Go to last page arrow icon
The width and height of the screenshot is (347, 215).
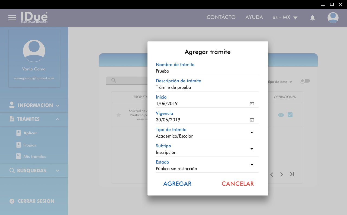[x=292, y=174]
